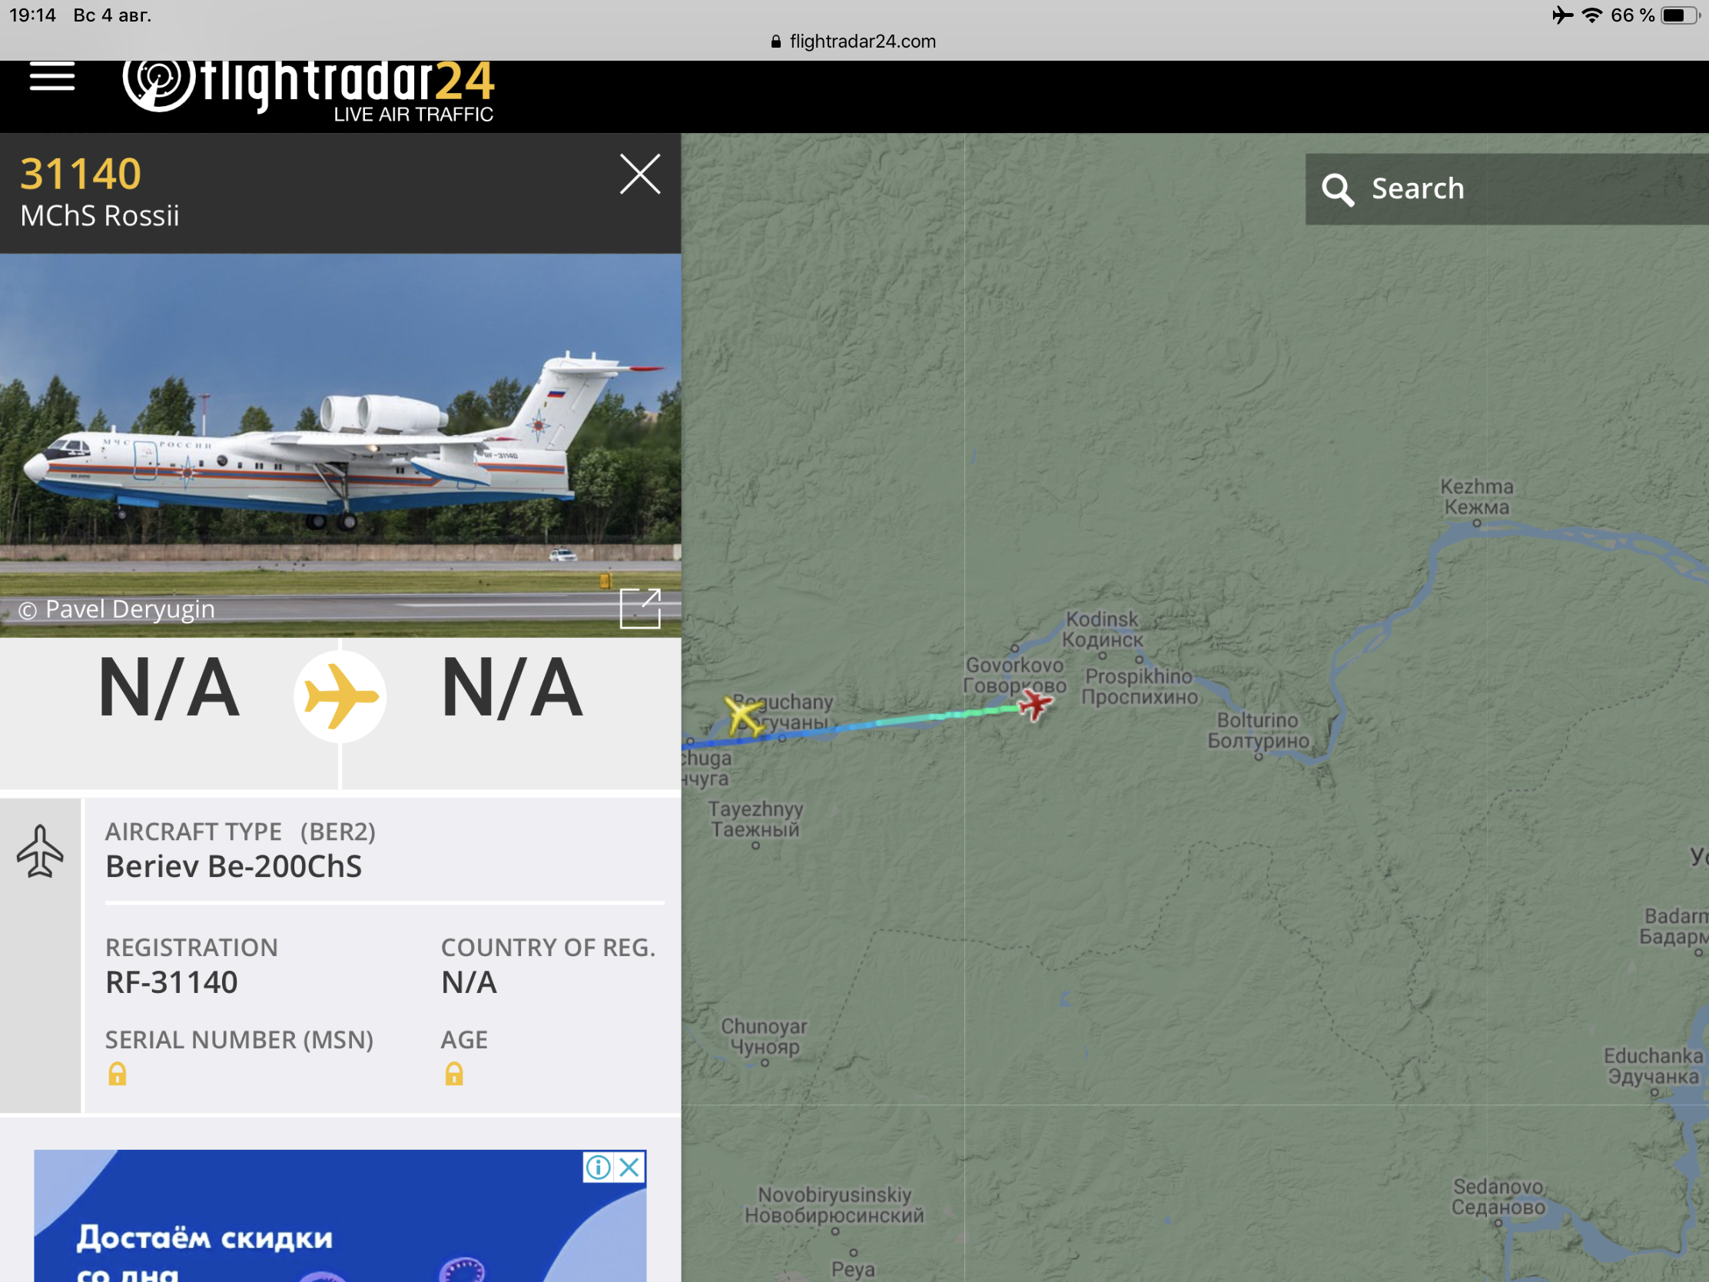Click the aircraft outline icon in sidebar
Image resolution: width=1709 pixels, height=1282 pixels.
coord(40,852)
